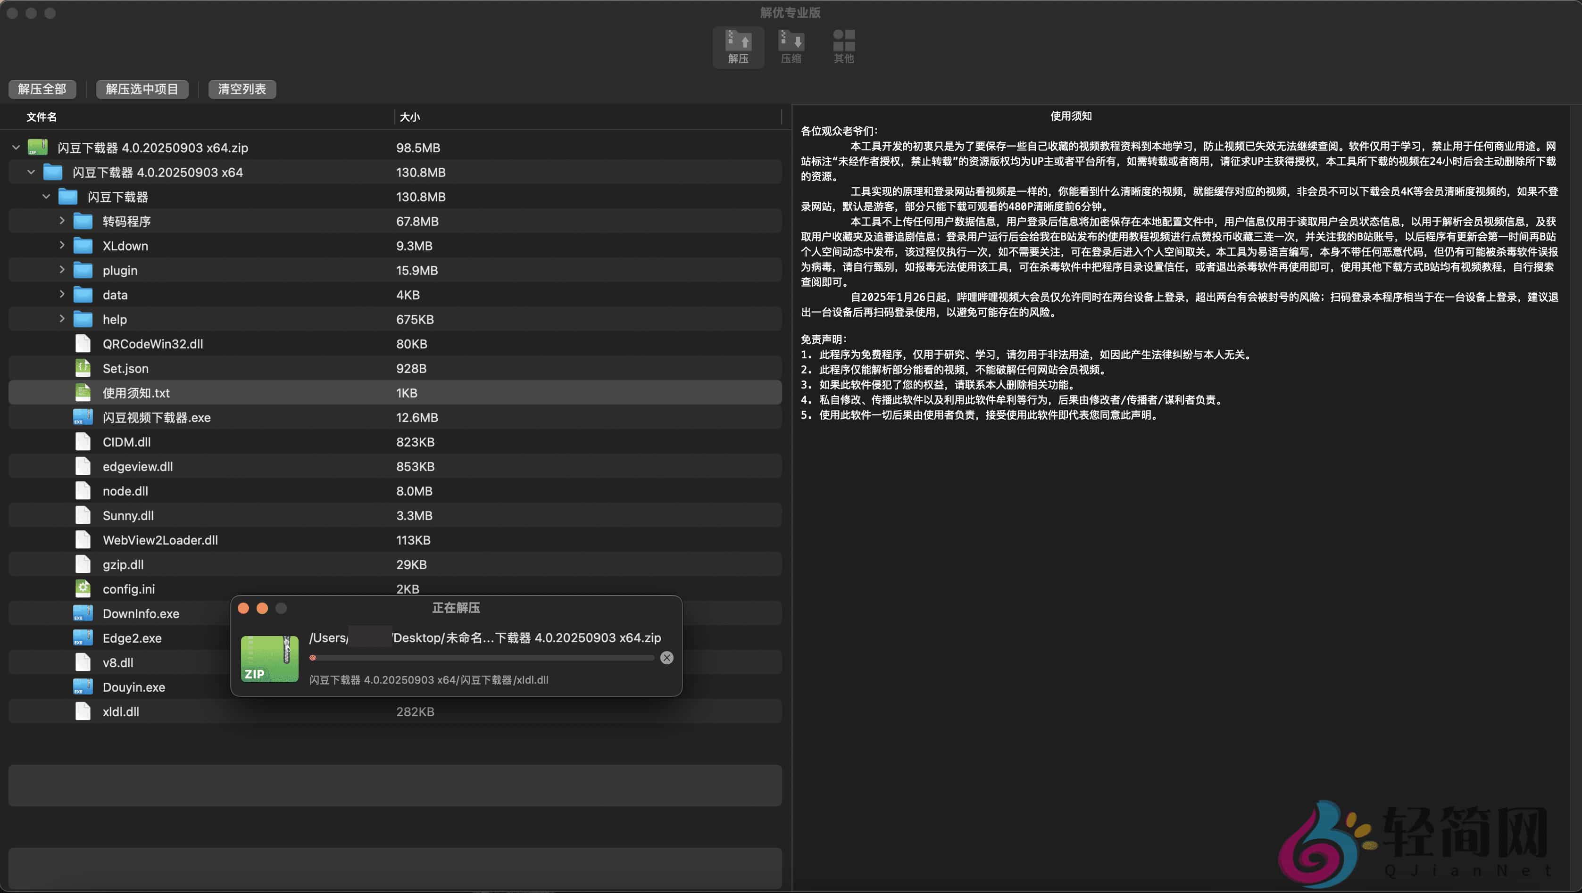Expand the plugin folder
The height and width of the screenshot is (893, 1582).
point(61,269)
